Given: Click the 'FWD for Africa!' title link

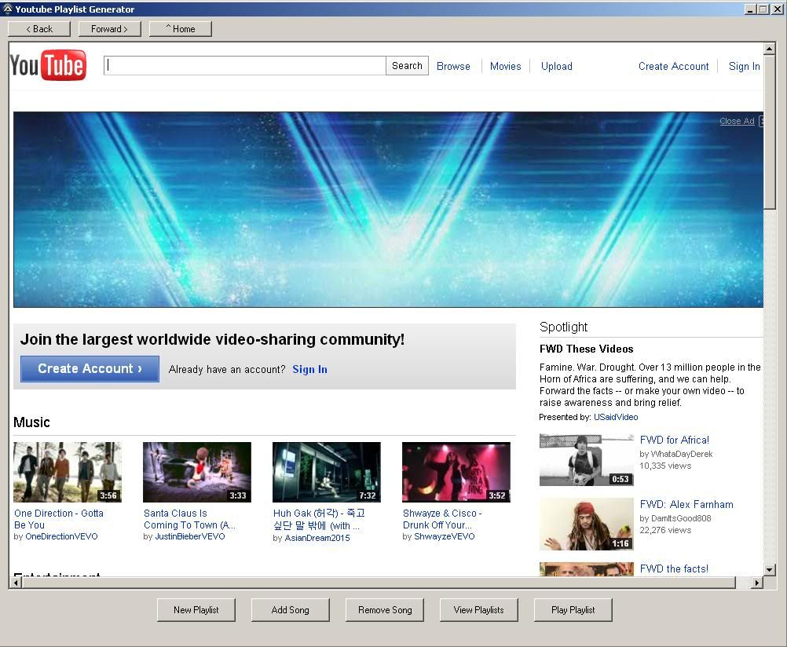Looking at the screenshot, I should click(675, 440).
